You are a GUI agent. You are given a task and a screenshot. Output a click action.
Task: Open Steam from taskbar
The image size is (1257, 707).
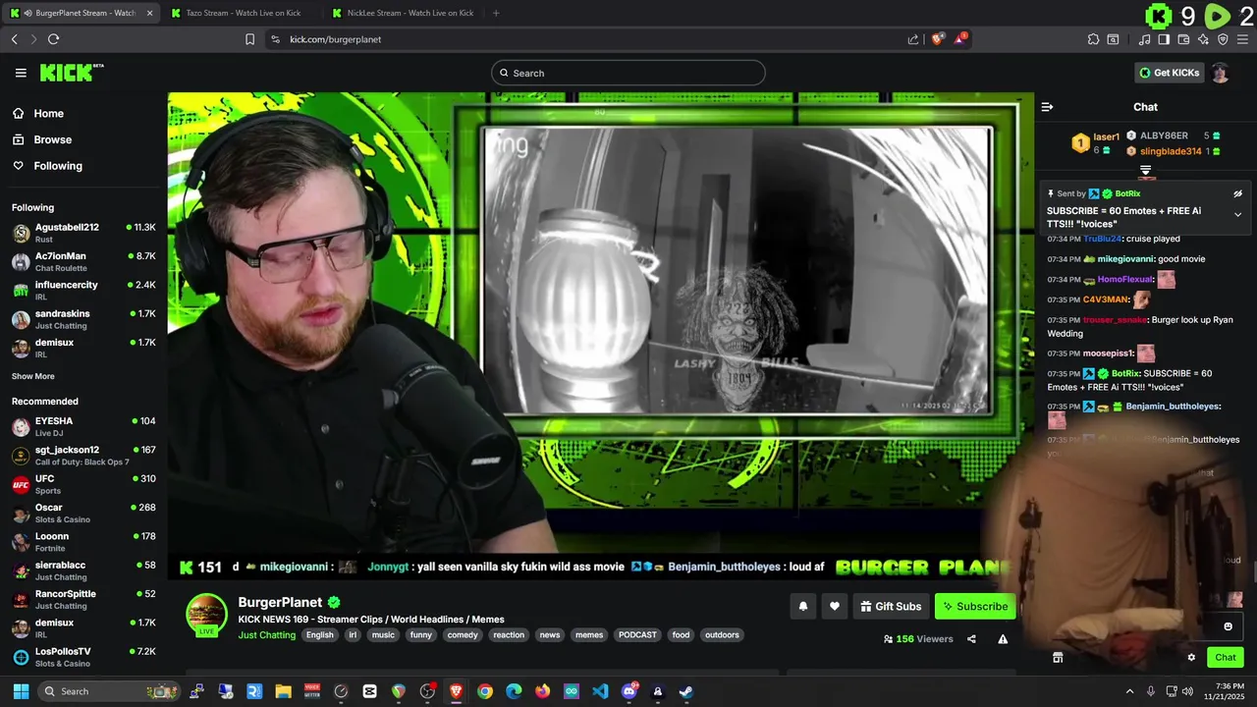(x=686, y=691)
